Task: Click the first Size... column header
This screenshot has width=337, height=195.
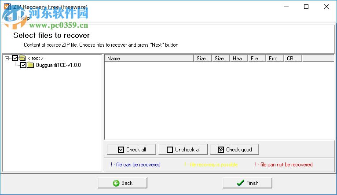Action: point(203,59)
